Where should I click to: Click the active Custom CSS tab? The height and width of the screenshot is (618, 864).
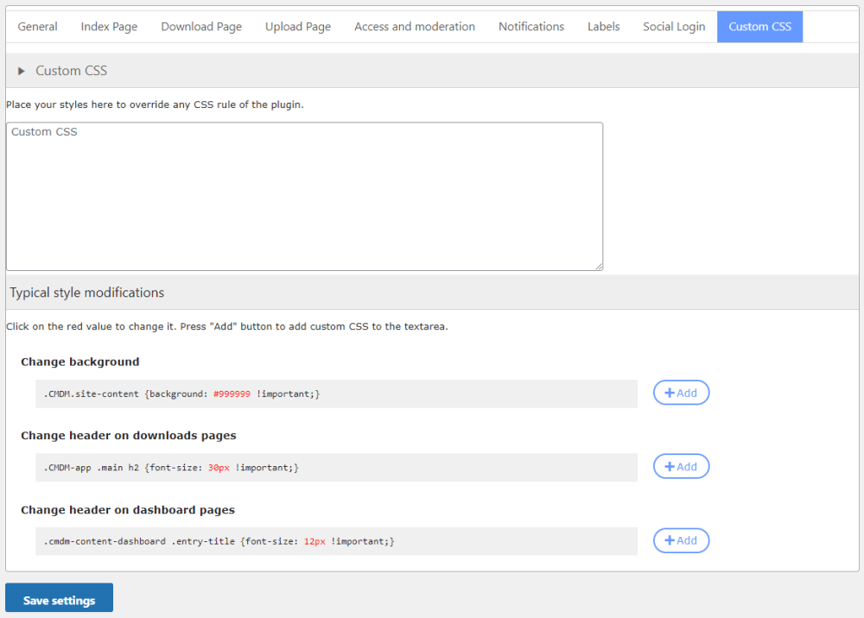[759, 27]
